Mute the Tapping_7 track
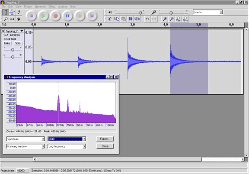 pos(7,43)
